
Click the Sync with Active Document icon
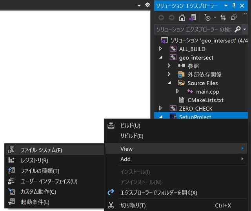coord(223,18)
